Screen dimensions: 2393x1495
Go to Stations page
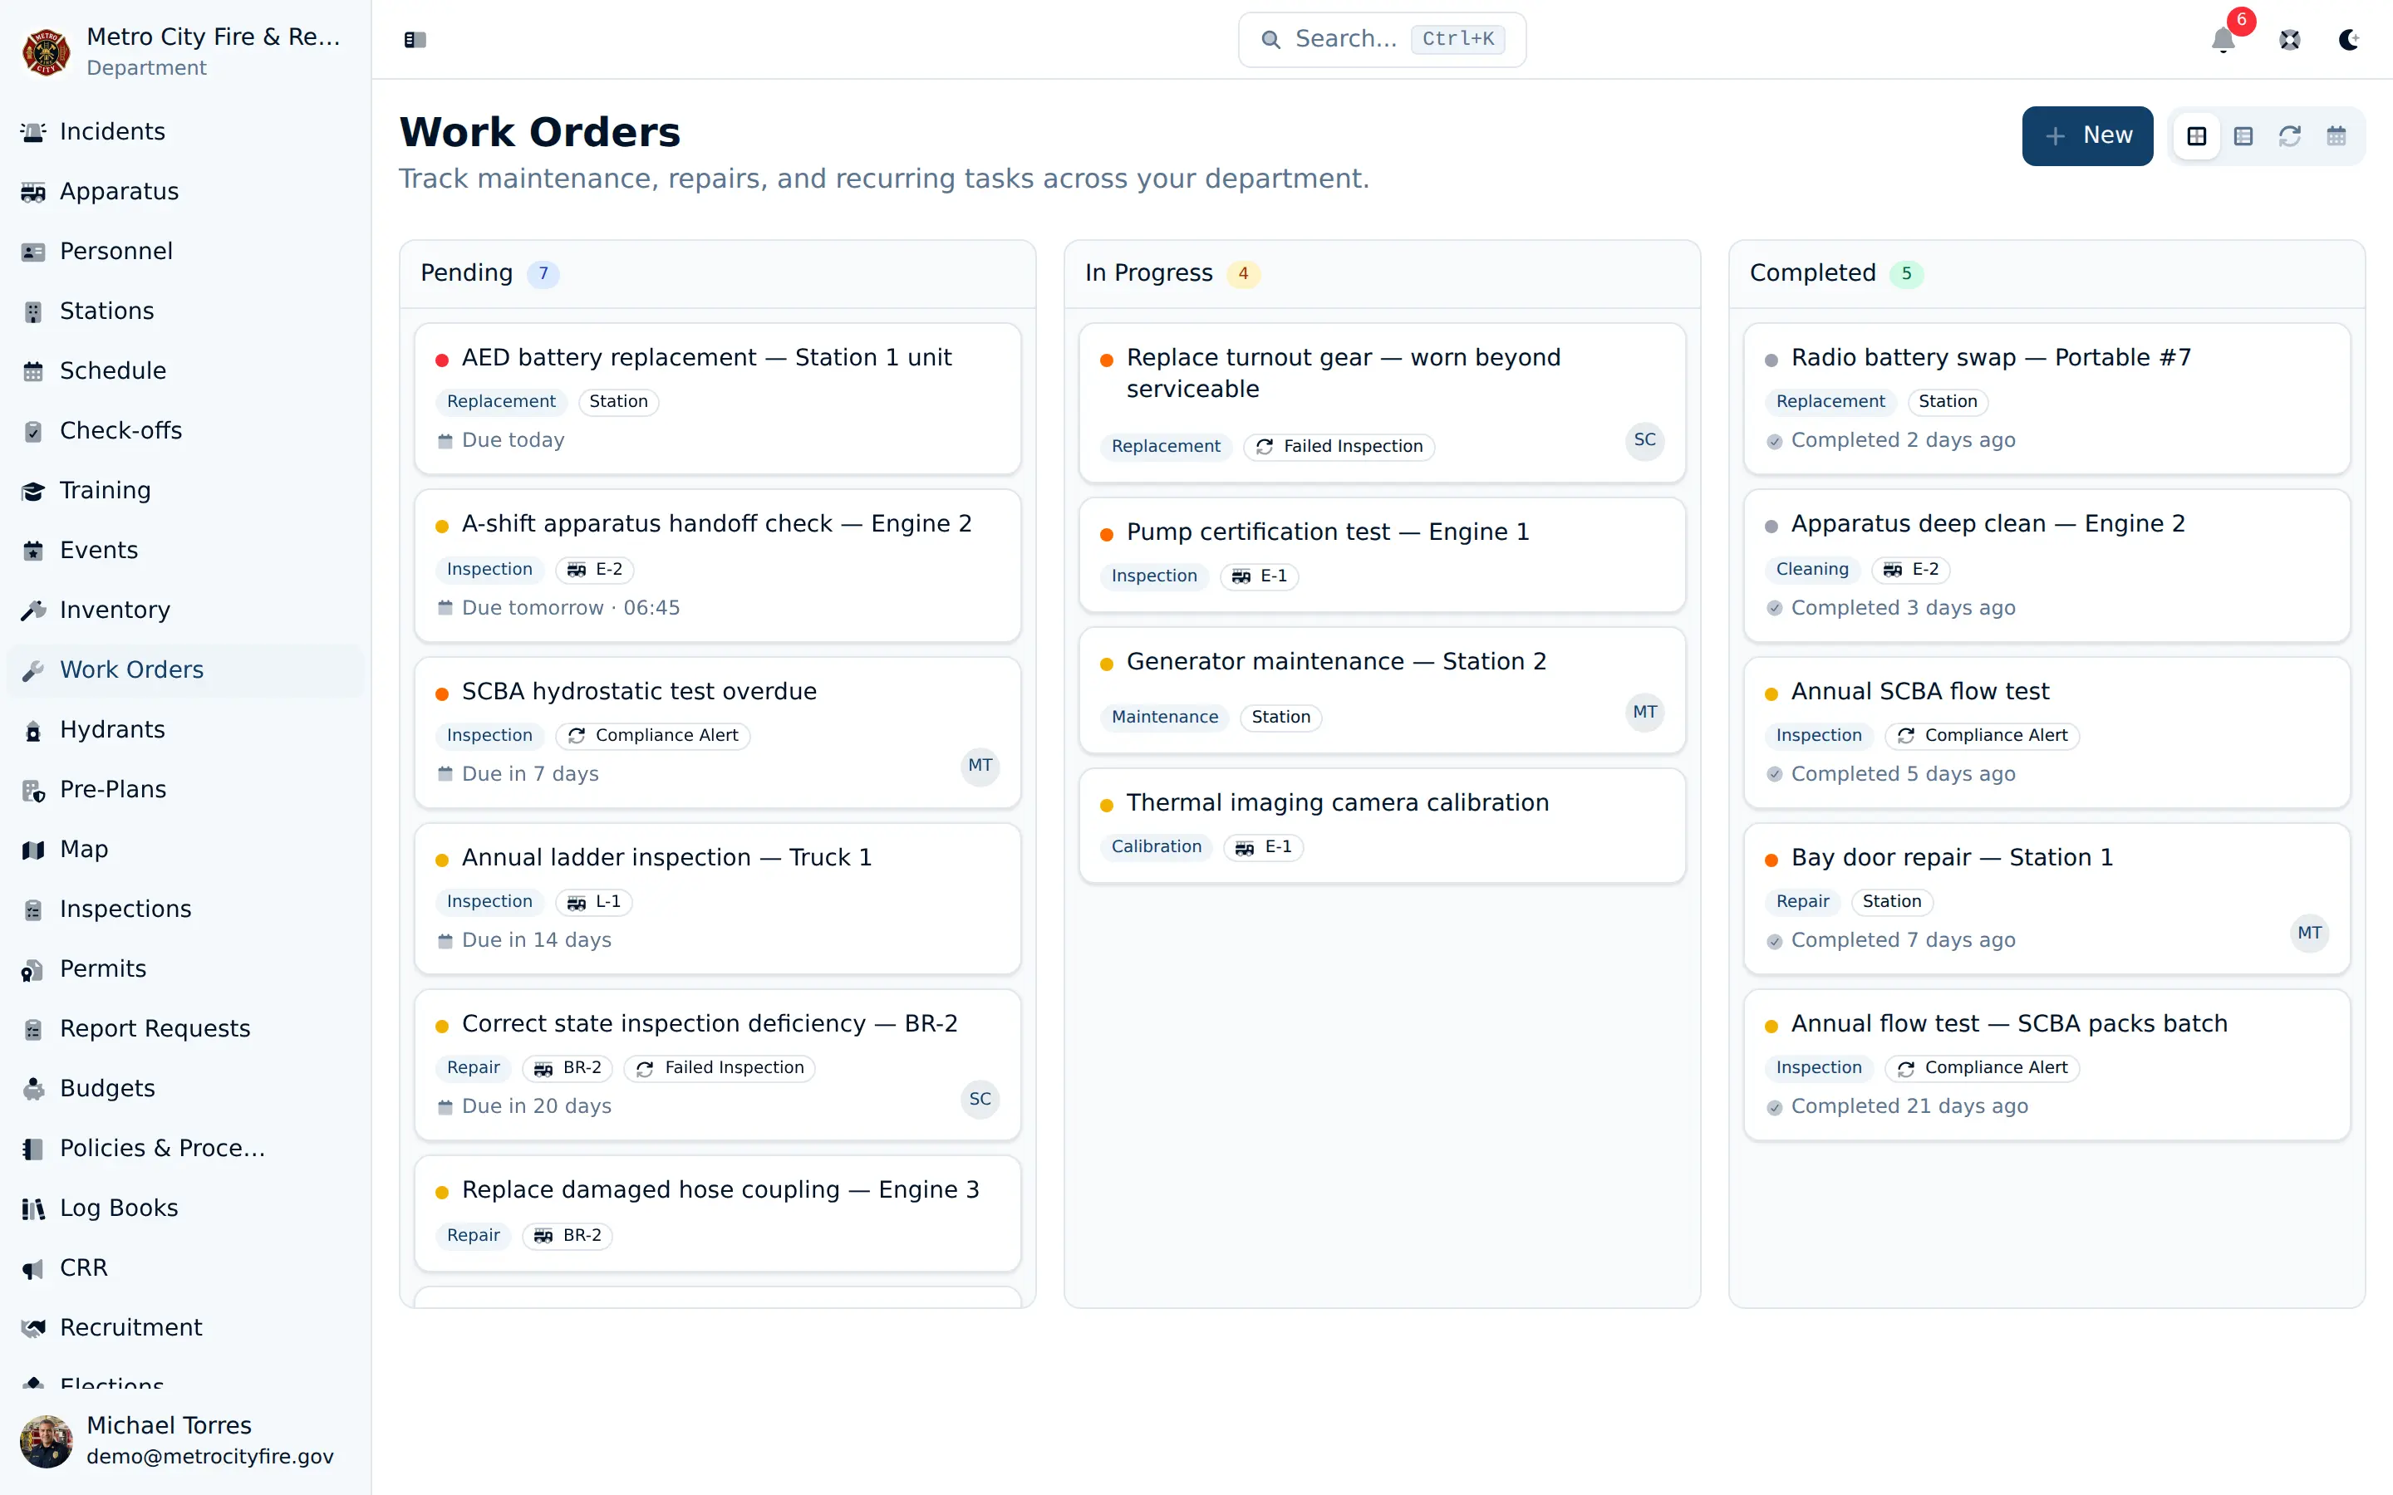185,311
